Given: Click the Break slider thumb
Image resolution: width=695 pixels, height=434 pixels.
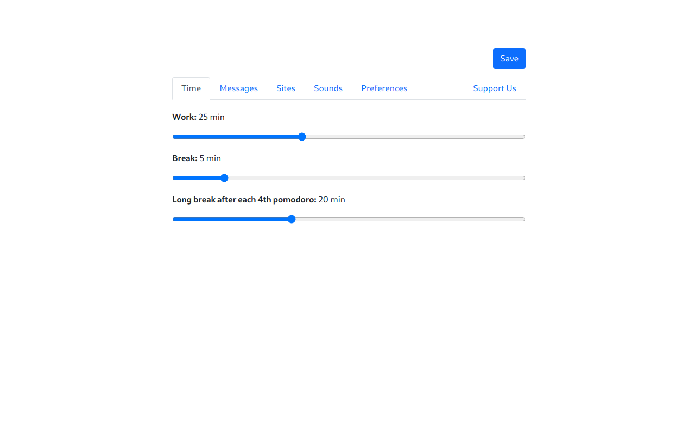Looking at the screenshot, I should [x=224, y=177].
